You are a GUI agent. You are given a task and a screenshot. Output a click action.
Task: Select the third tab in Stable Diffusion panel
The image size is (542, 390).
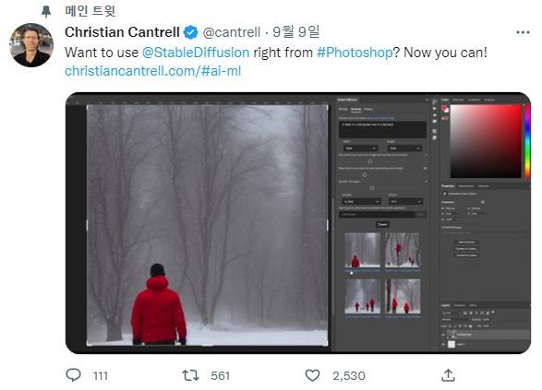(368, 109)
